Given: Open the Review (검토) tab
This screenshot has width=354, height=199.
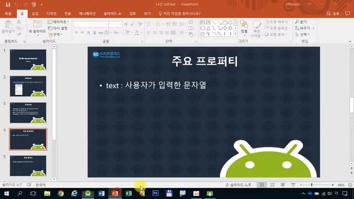Looking at the screenshot, I should pyautogui.click(x=133, y=13).
